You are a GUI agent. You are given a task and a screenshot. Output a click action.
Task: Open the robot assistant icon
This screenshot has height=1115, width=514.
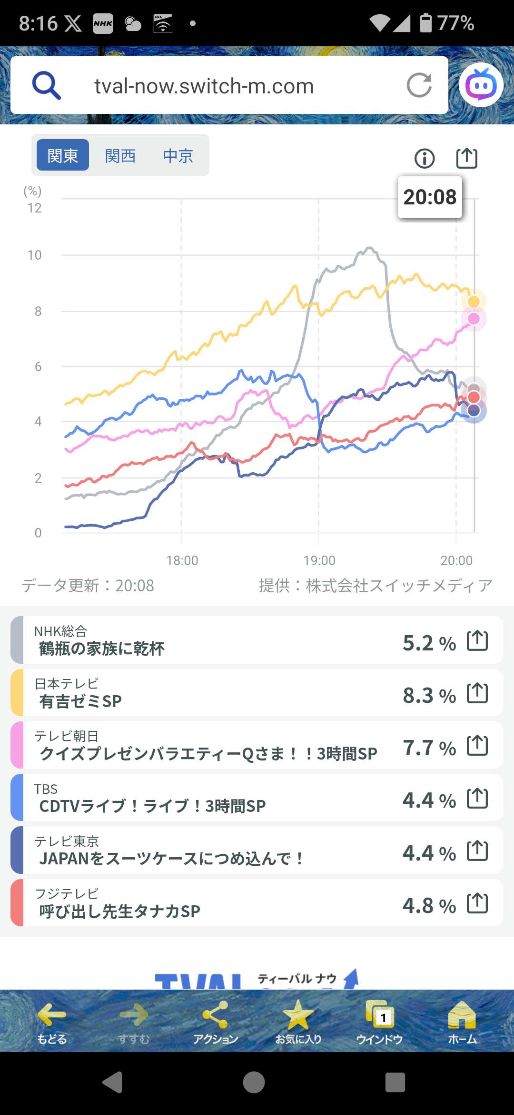point(481,85)
